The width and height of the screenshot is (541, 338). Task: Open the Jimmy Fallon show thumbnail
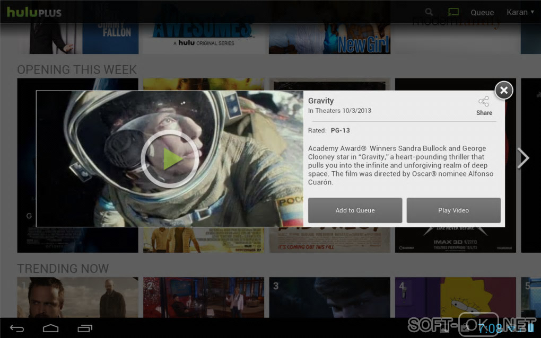[x=78, y=39]
